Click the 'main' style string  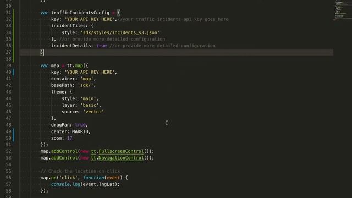[x=88, y=98]
